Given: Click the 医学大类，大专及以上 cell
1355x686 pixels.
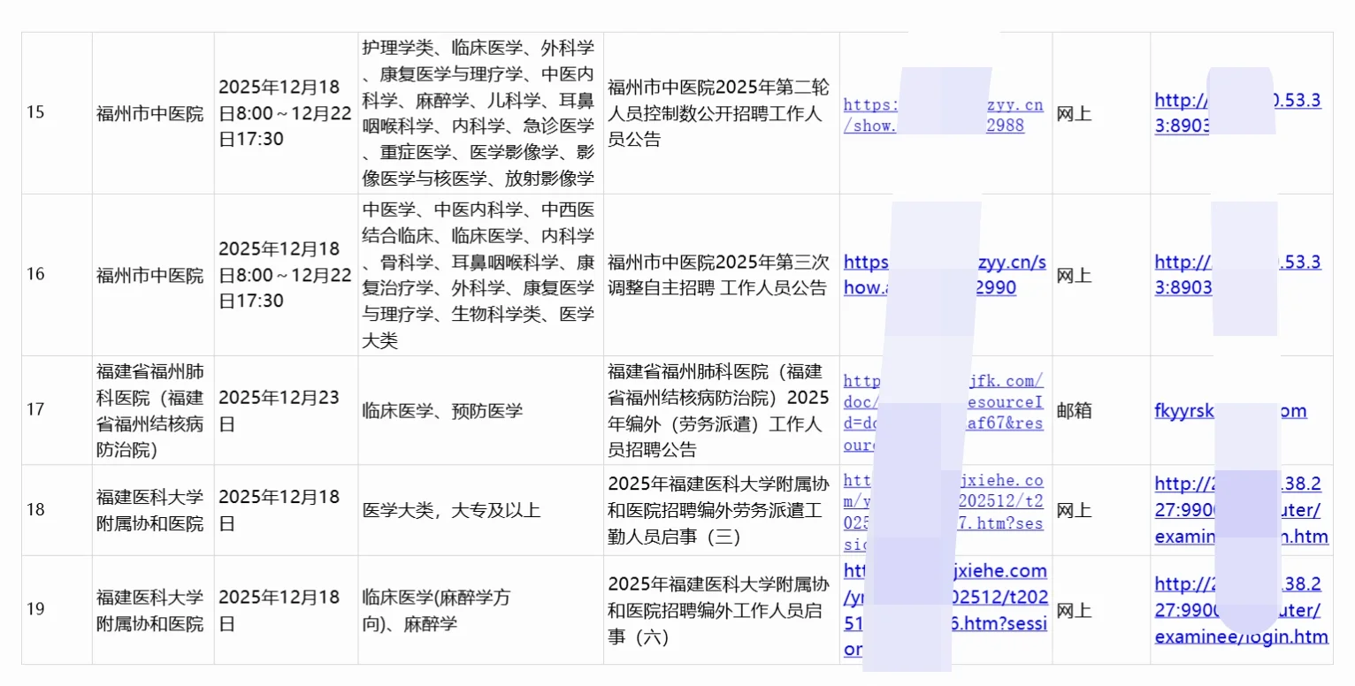Looking at the screenshot, I should pyautogui.click(x=479, y=510).
